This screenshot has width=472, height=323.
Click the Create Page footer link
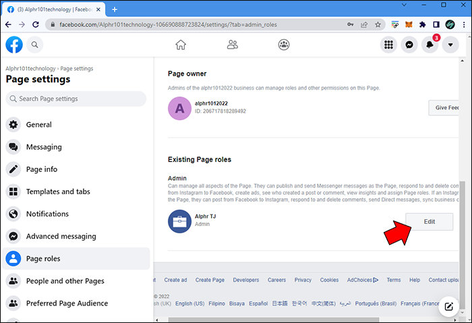(210, 280)
